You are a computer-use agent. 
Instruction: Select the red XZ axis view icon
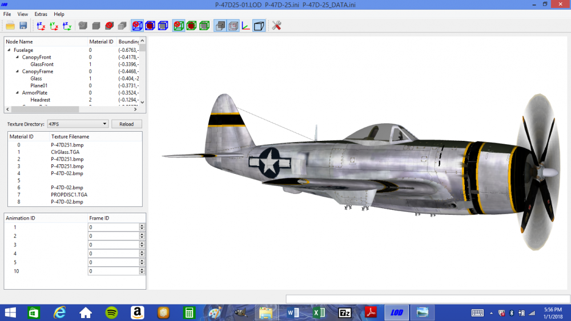pyautogui.click(x=41, y=26)
